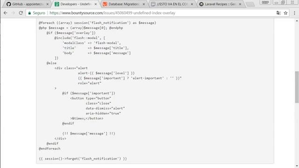Bookmark this page with the star

285,13
